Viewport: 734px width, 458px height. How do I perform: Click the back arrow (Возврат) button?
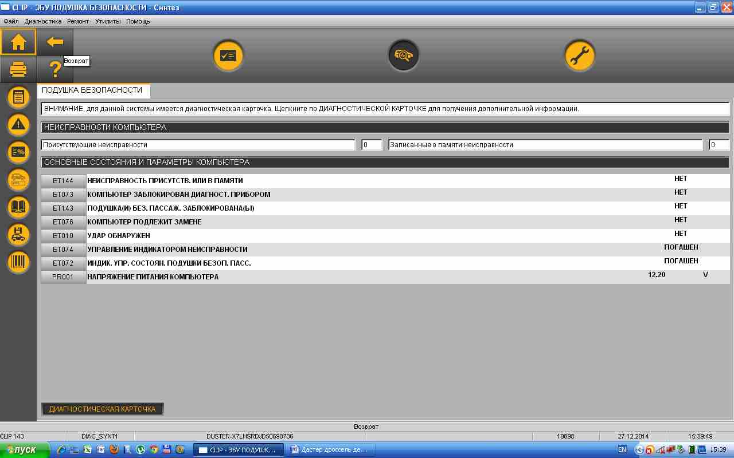pyautogui.click(x=55, y=42)
